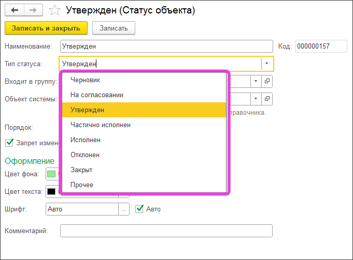Viewport: 353px width, 260px height.
Task: Add form to favorites with star icon
Action: tap(54, 10)
